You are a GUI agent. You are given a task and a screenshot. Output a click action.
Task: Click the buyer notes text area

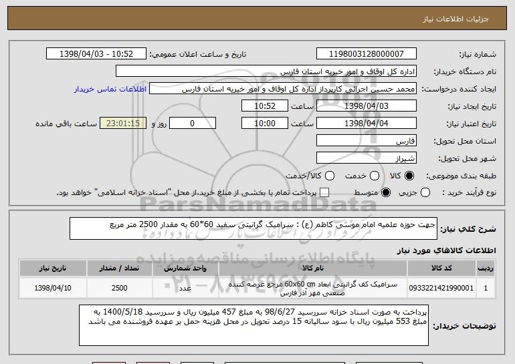coord(253,325)
